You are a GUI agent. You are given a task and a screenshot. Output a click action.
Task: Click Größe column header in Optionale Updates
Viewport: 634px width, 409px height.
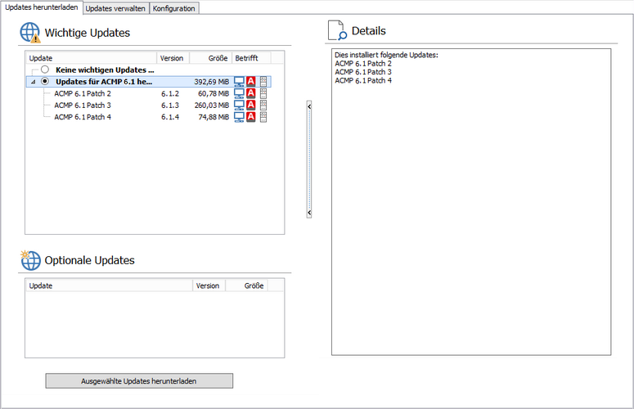[x=246, y=285]
